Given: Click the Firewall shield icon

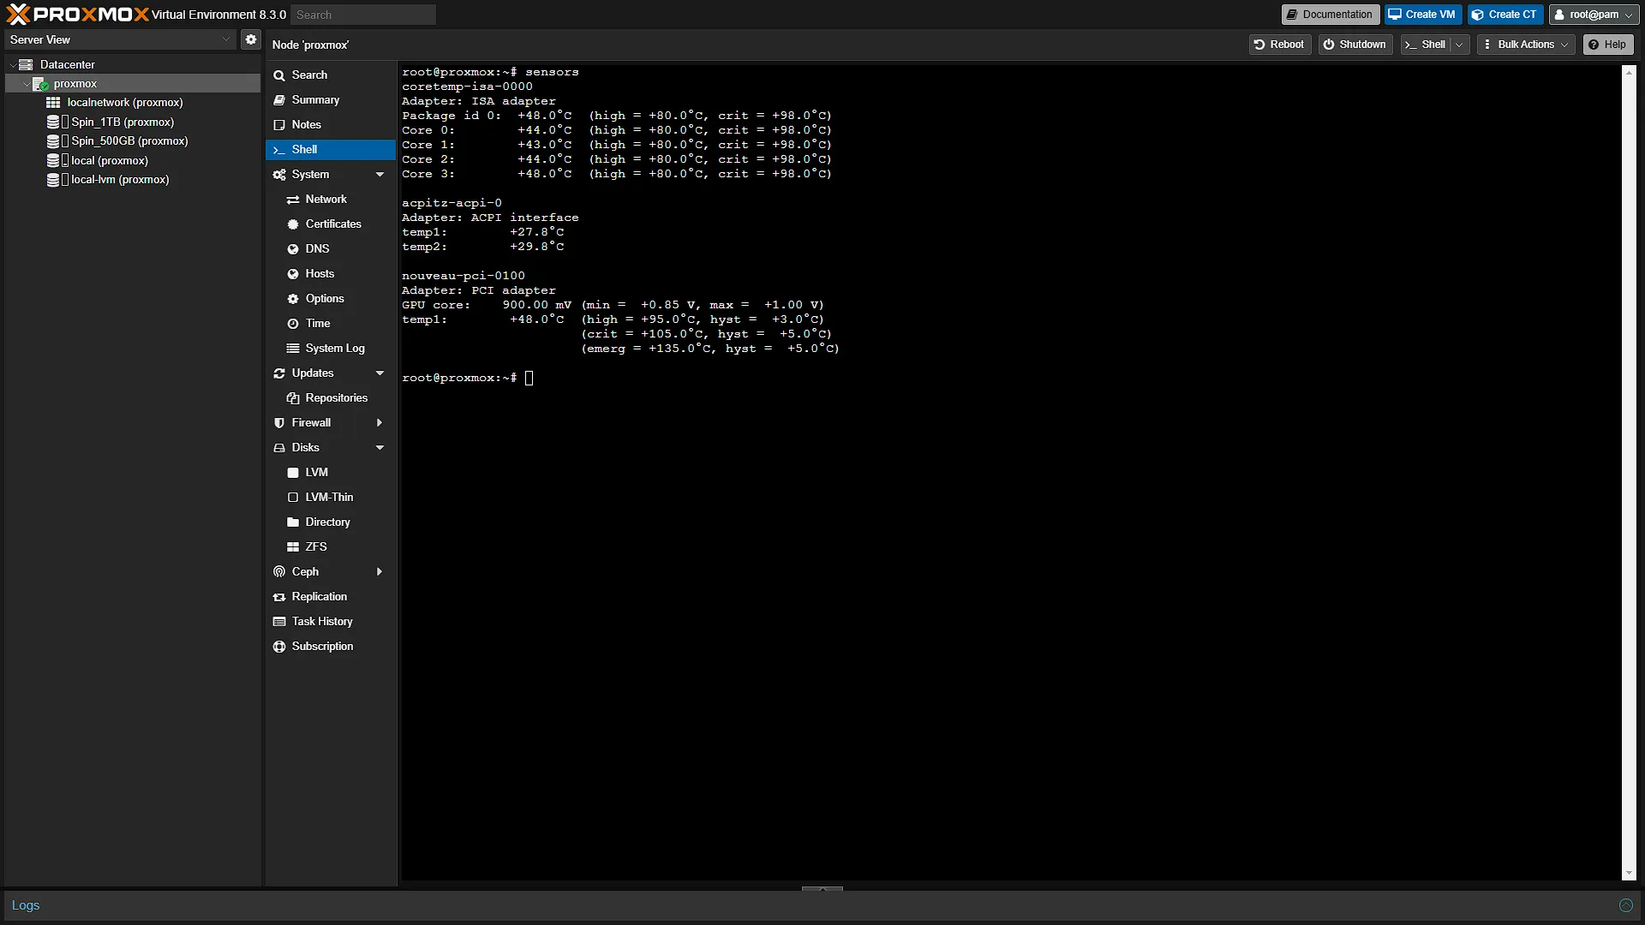Looking at the screenshot, I should click(x=279, y=423).
